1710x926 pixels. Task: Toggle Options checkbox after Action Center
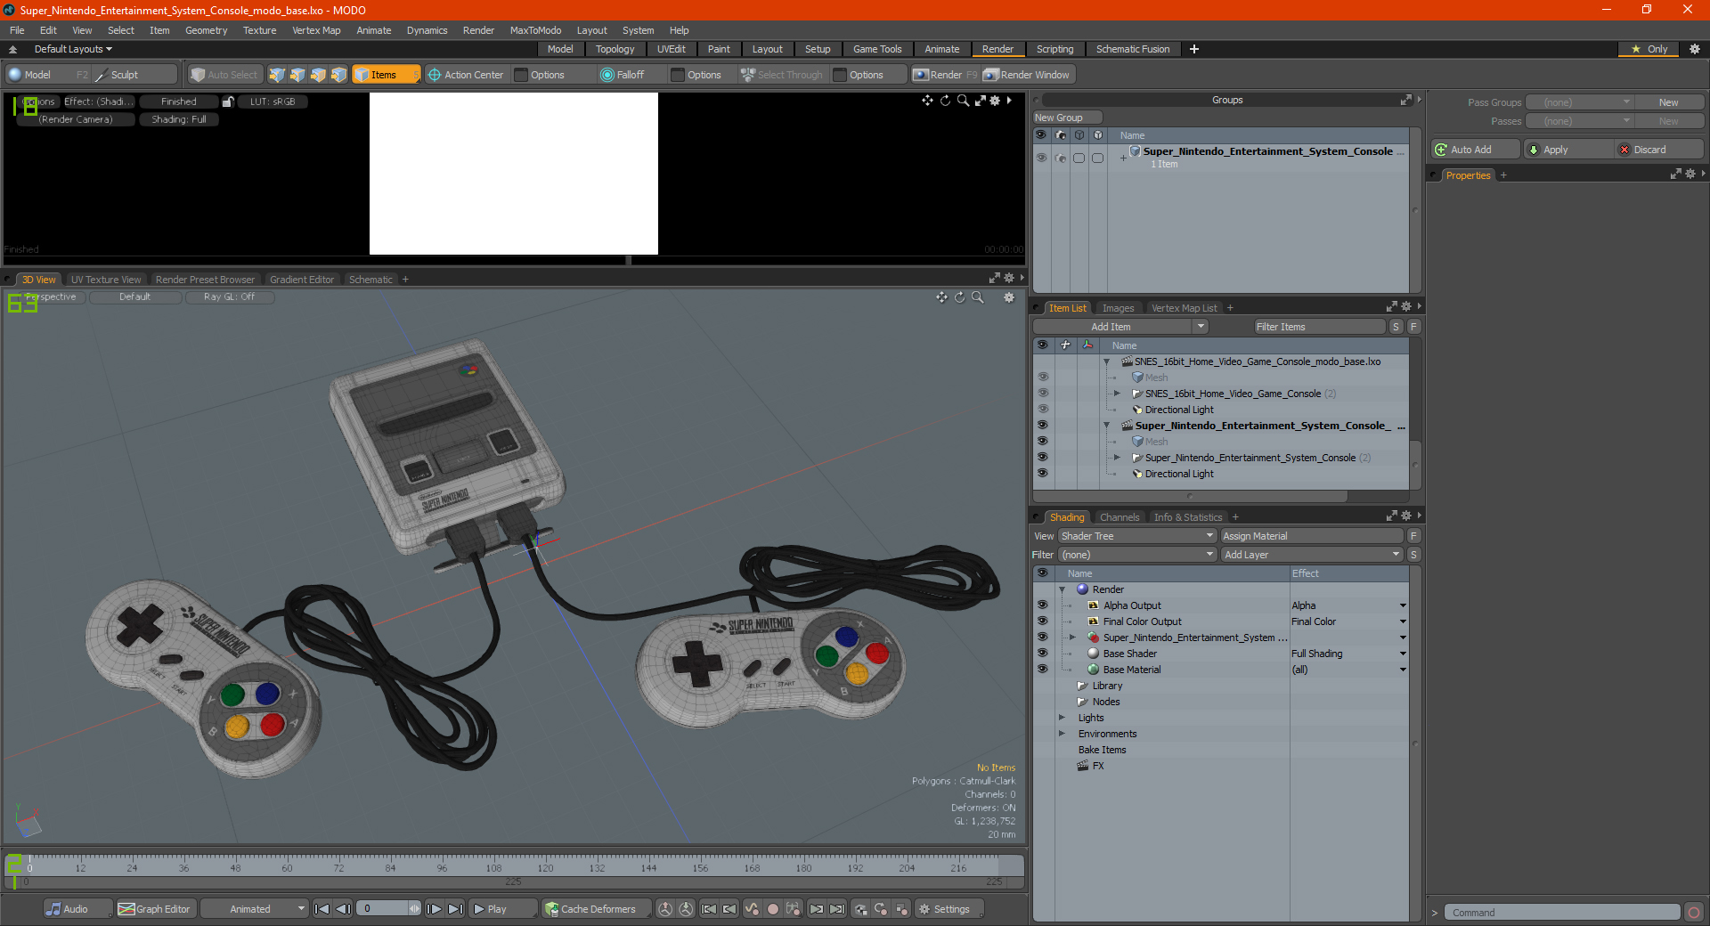click(x=521, y=75)
